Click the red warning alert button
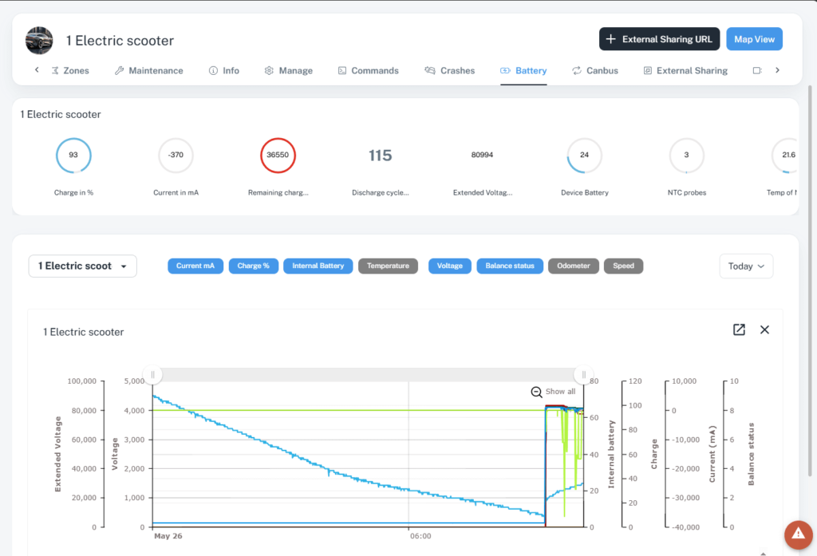Viewport: 817px width, 556px height. tap(798, 534)
